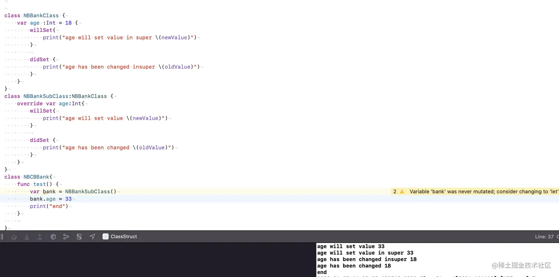This screenshot has width=559, height=277.
Task: Click 'print("end")' line
Action: pyautogui.click(x=49, y=206)
